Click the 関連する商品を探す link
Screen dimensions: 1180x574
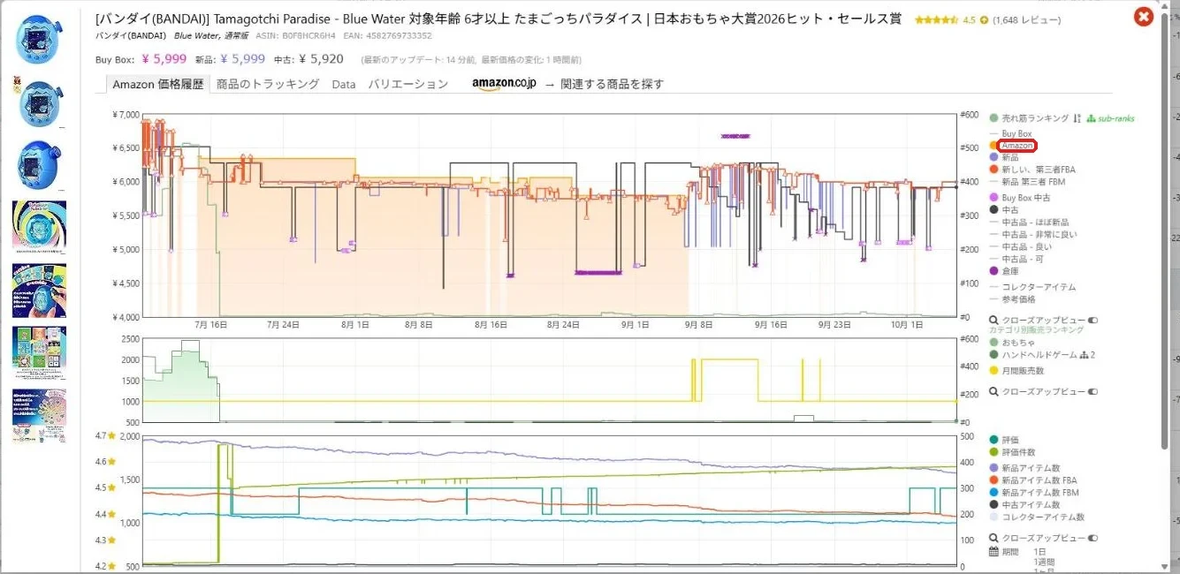coord(612,84)
